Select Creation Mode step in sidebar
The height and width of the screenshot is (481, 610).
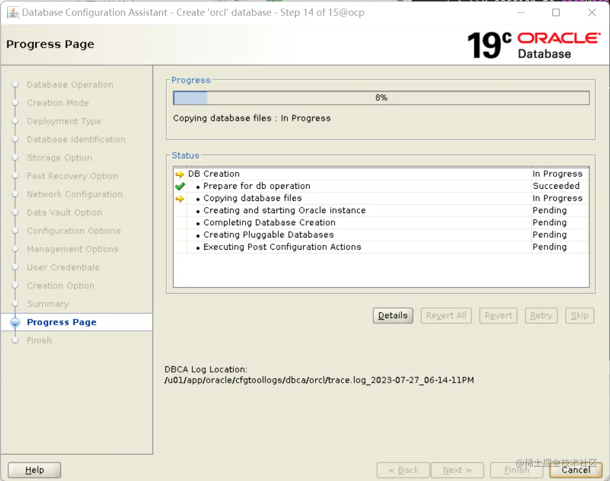58,103
